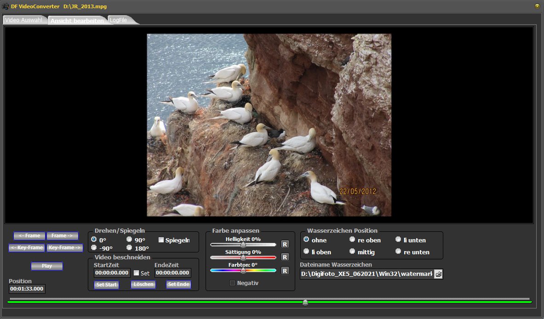Reset Helligkeit with its R button
Viewport: 544px width, 319px height.
click(x=285, y=244)
